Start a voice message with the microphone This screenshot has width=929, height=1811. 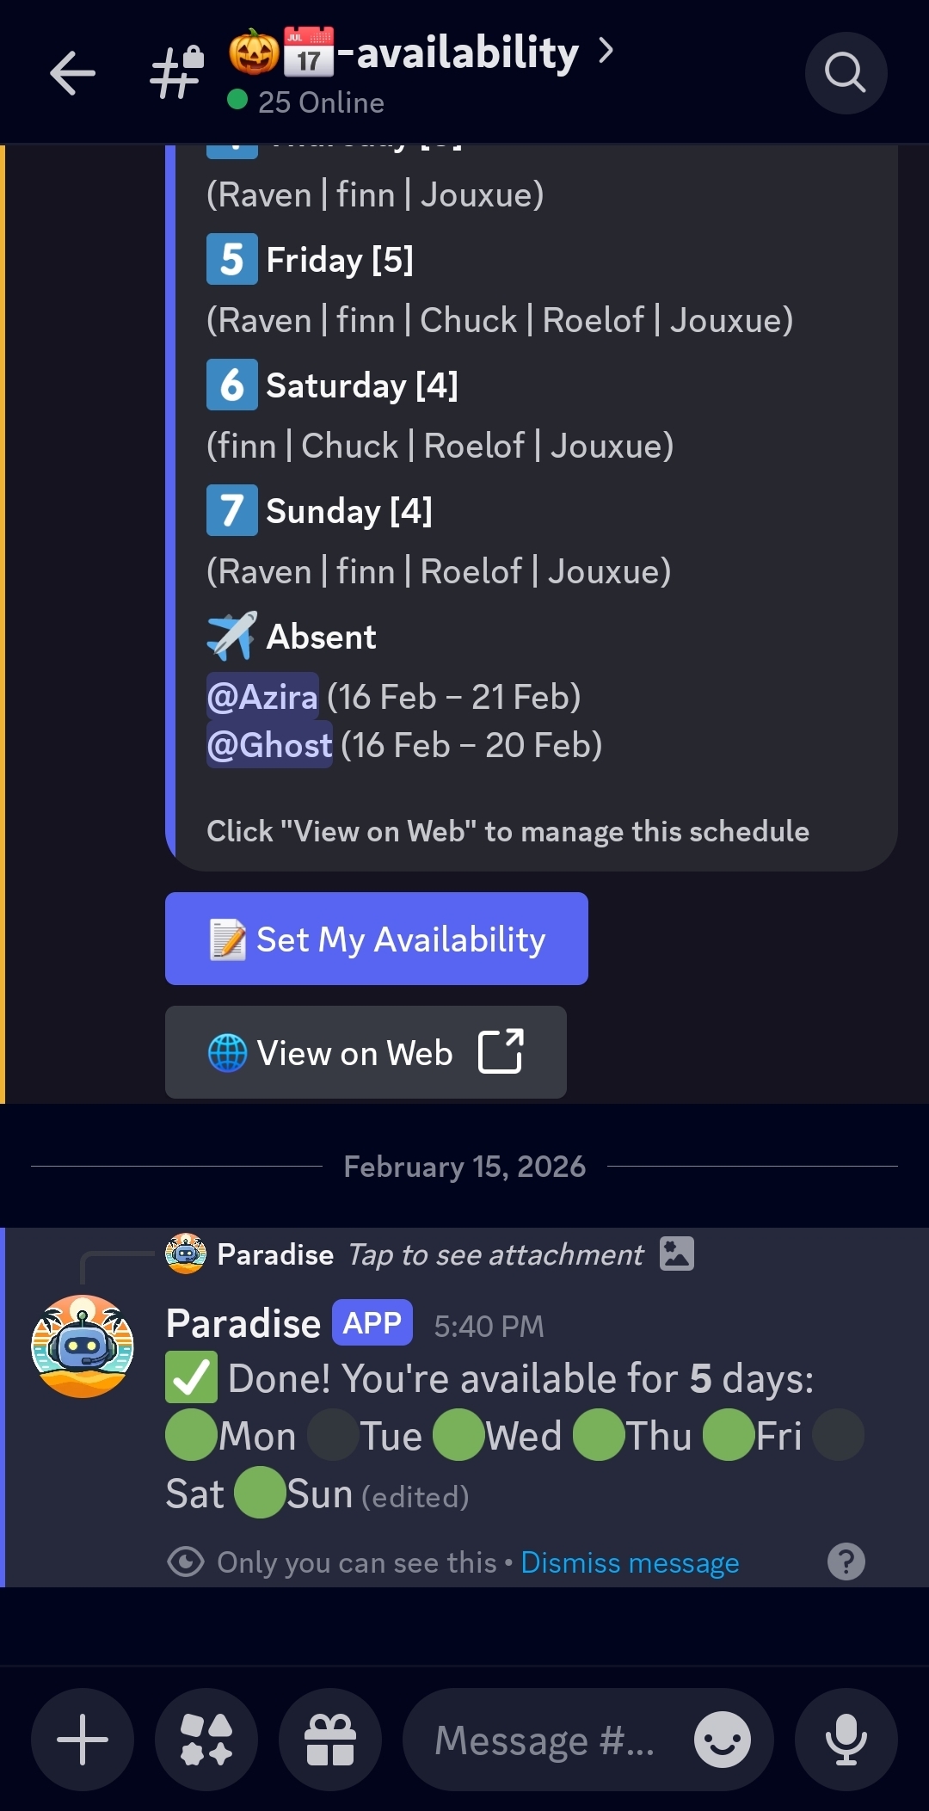[846, 1739]
